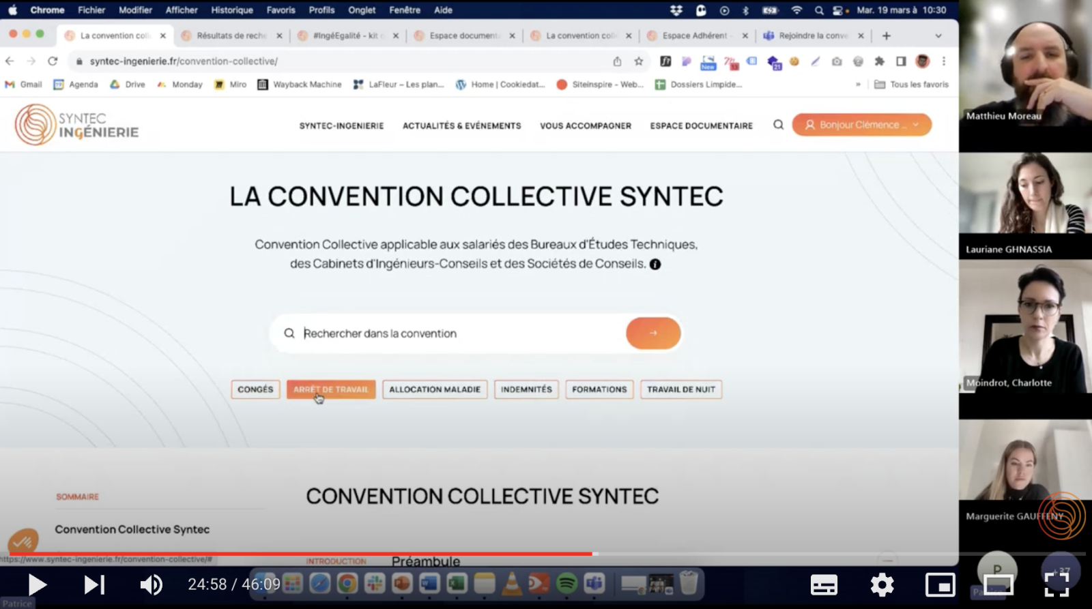1092x609 pixels.
Task: Open the Chrome three-dot menu
Action: (x=944, y=61)
